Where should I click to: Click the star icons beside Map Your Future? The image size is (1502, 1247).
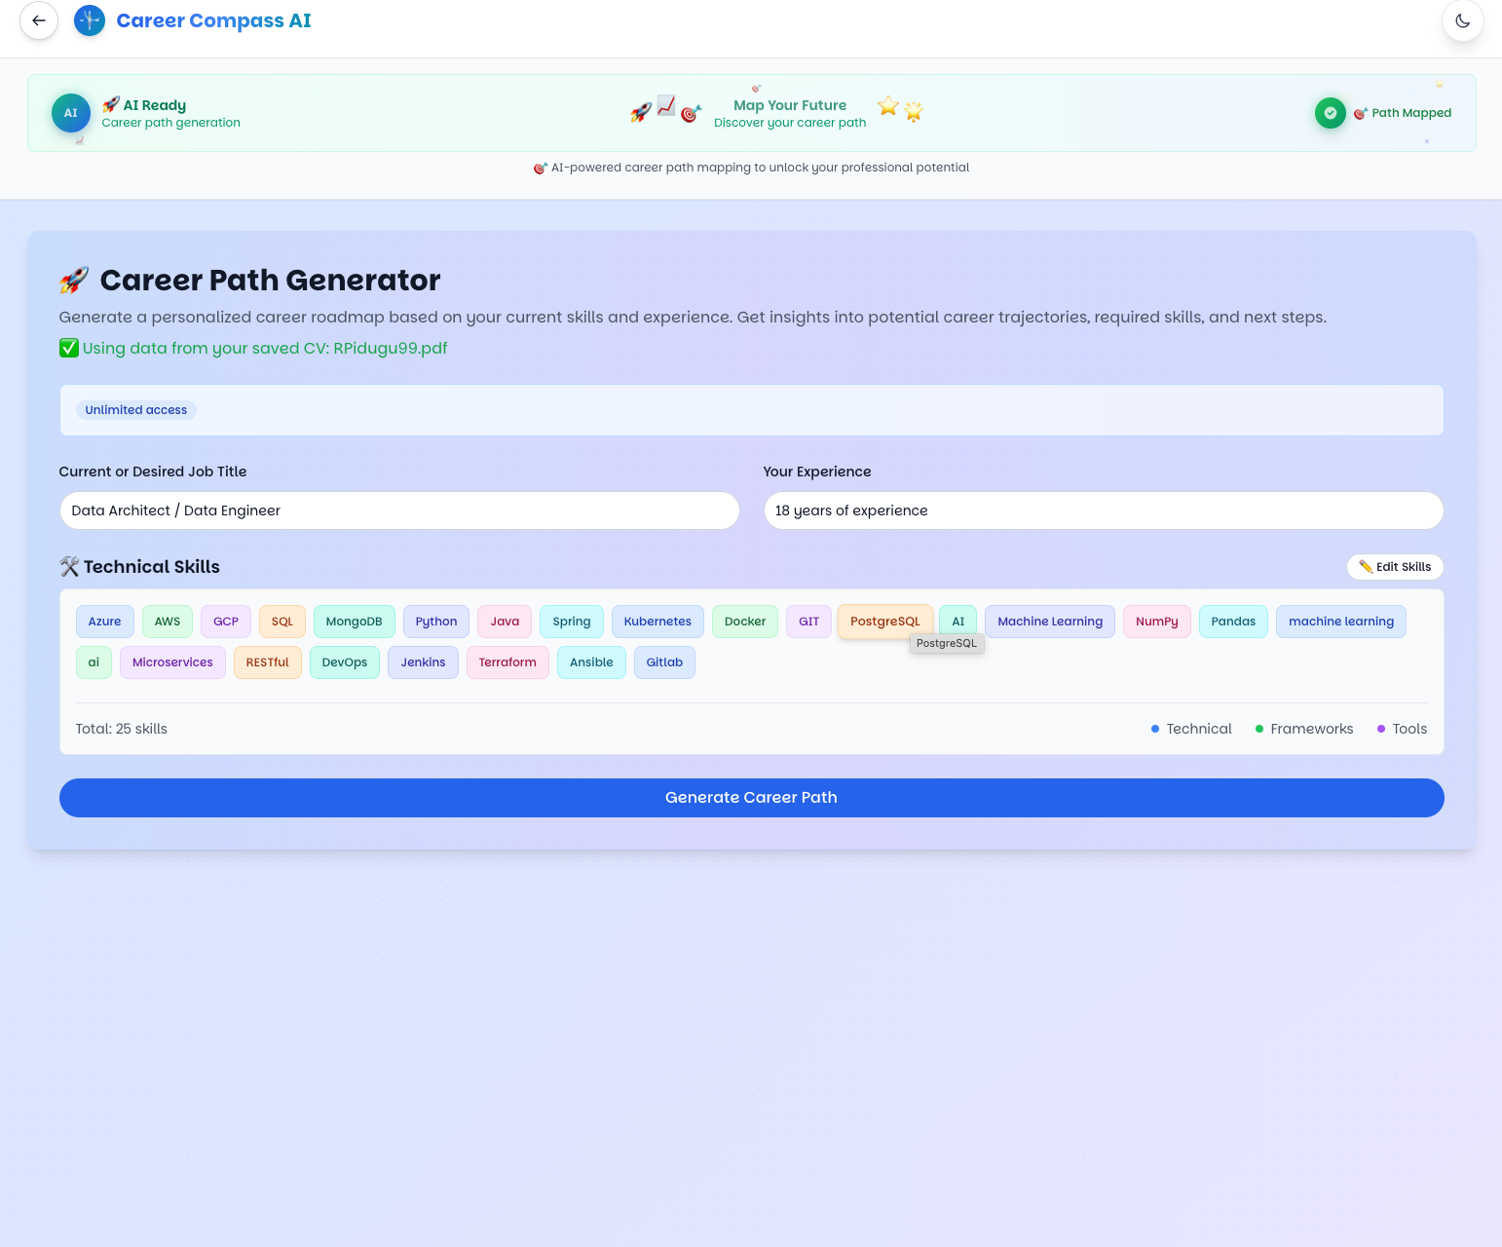click(899, 110)
